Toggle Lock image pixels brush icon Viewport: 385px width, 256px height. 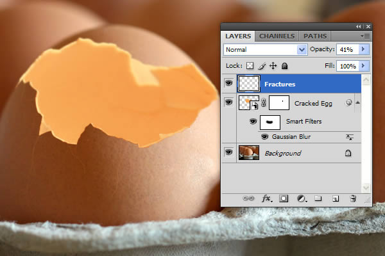262,66
